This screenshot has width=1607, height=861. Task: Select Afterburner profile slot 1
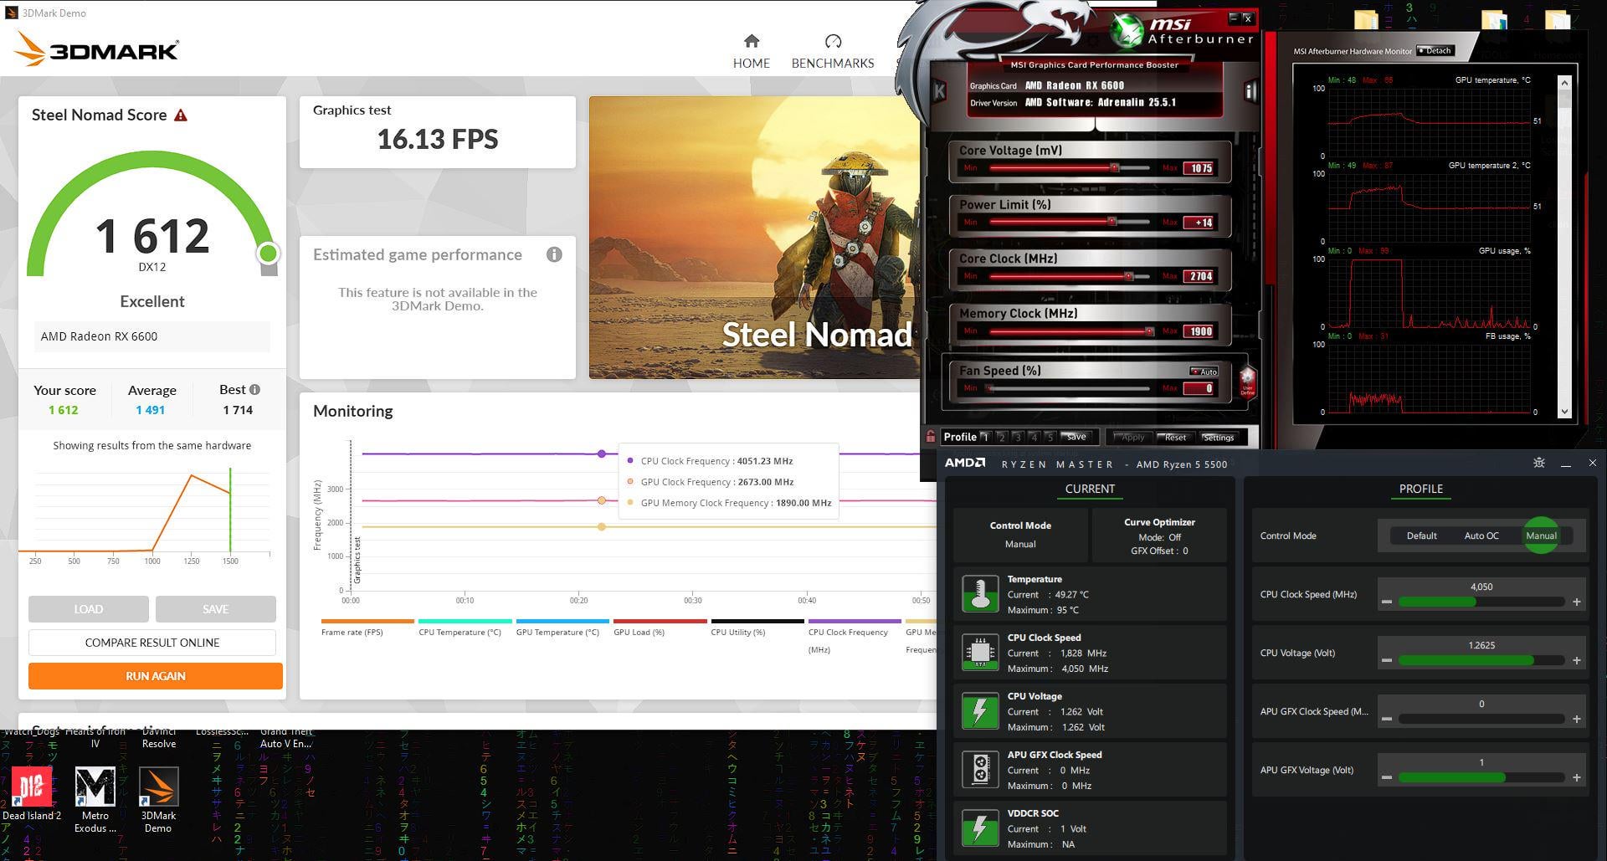click(986, 437)
